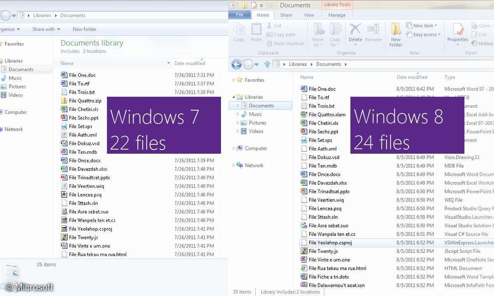Sort by Date modified in the Windows 7 list
Viewport: 494px width, 296px height.
pos(189,63)
